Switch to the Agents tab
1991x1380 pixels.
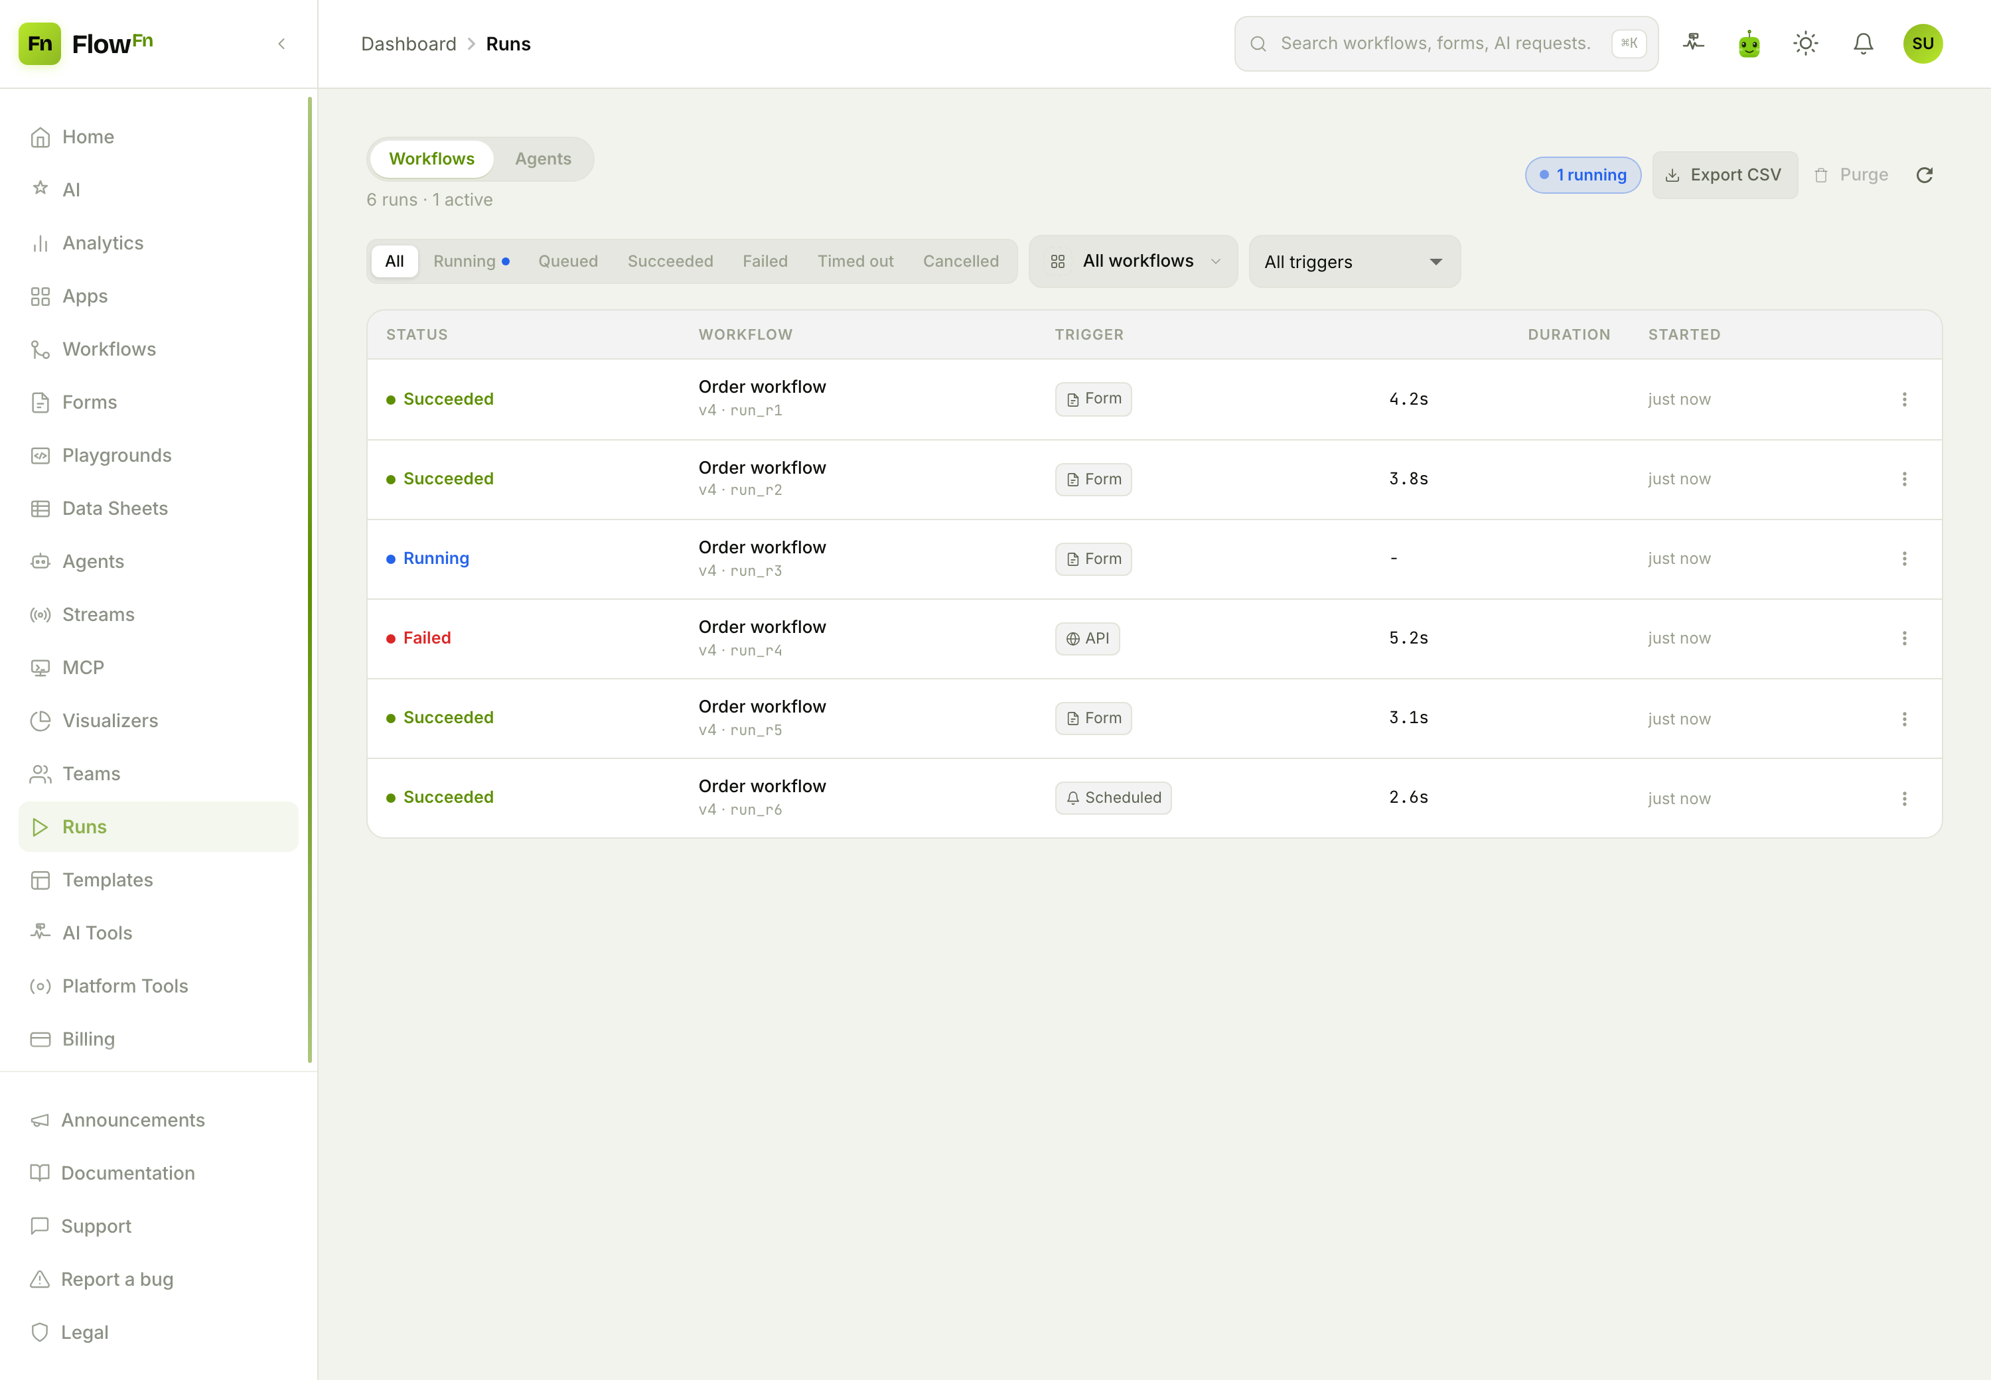pos(543,159)
